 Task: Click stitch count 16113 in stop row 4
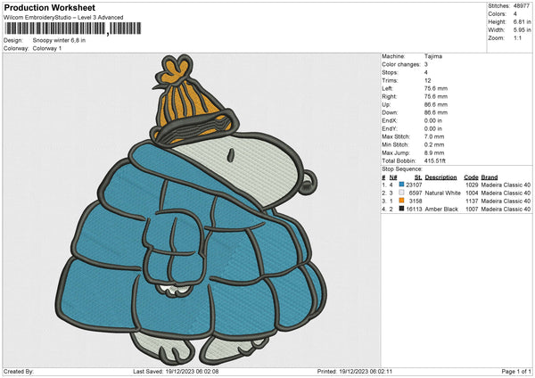click(414, 210)
